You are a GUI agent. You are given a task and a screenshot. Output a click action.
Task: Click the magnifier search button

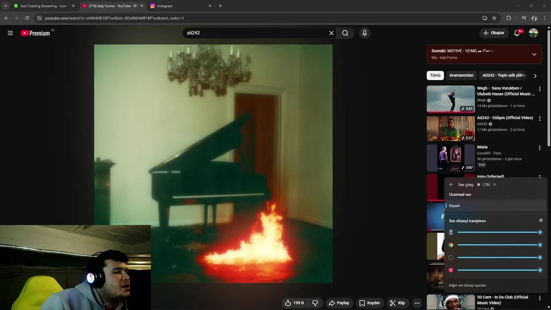tap(345, 33)
